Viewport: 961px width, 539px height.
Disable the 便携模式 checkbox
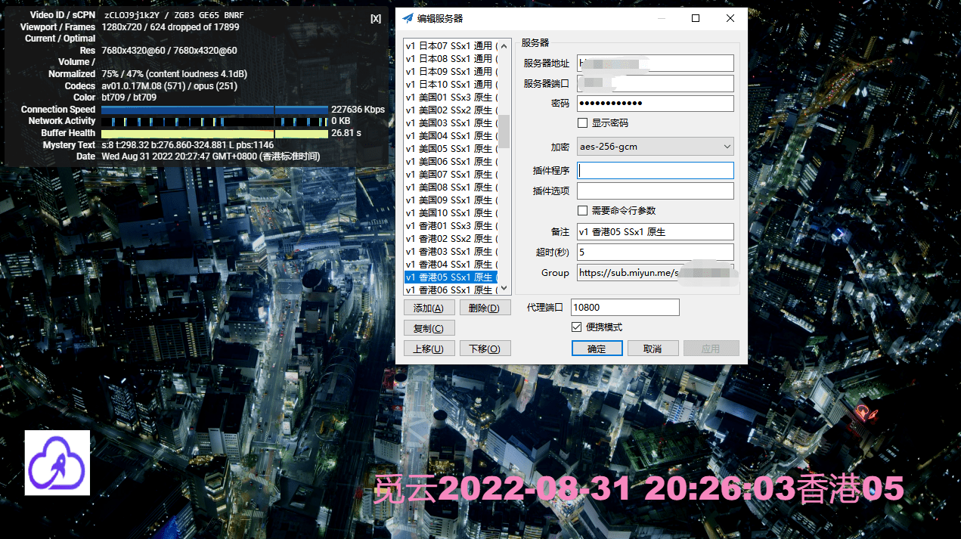click(x=576, y=326)
